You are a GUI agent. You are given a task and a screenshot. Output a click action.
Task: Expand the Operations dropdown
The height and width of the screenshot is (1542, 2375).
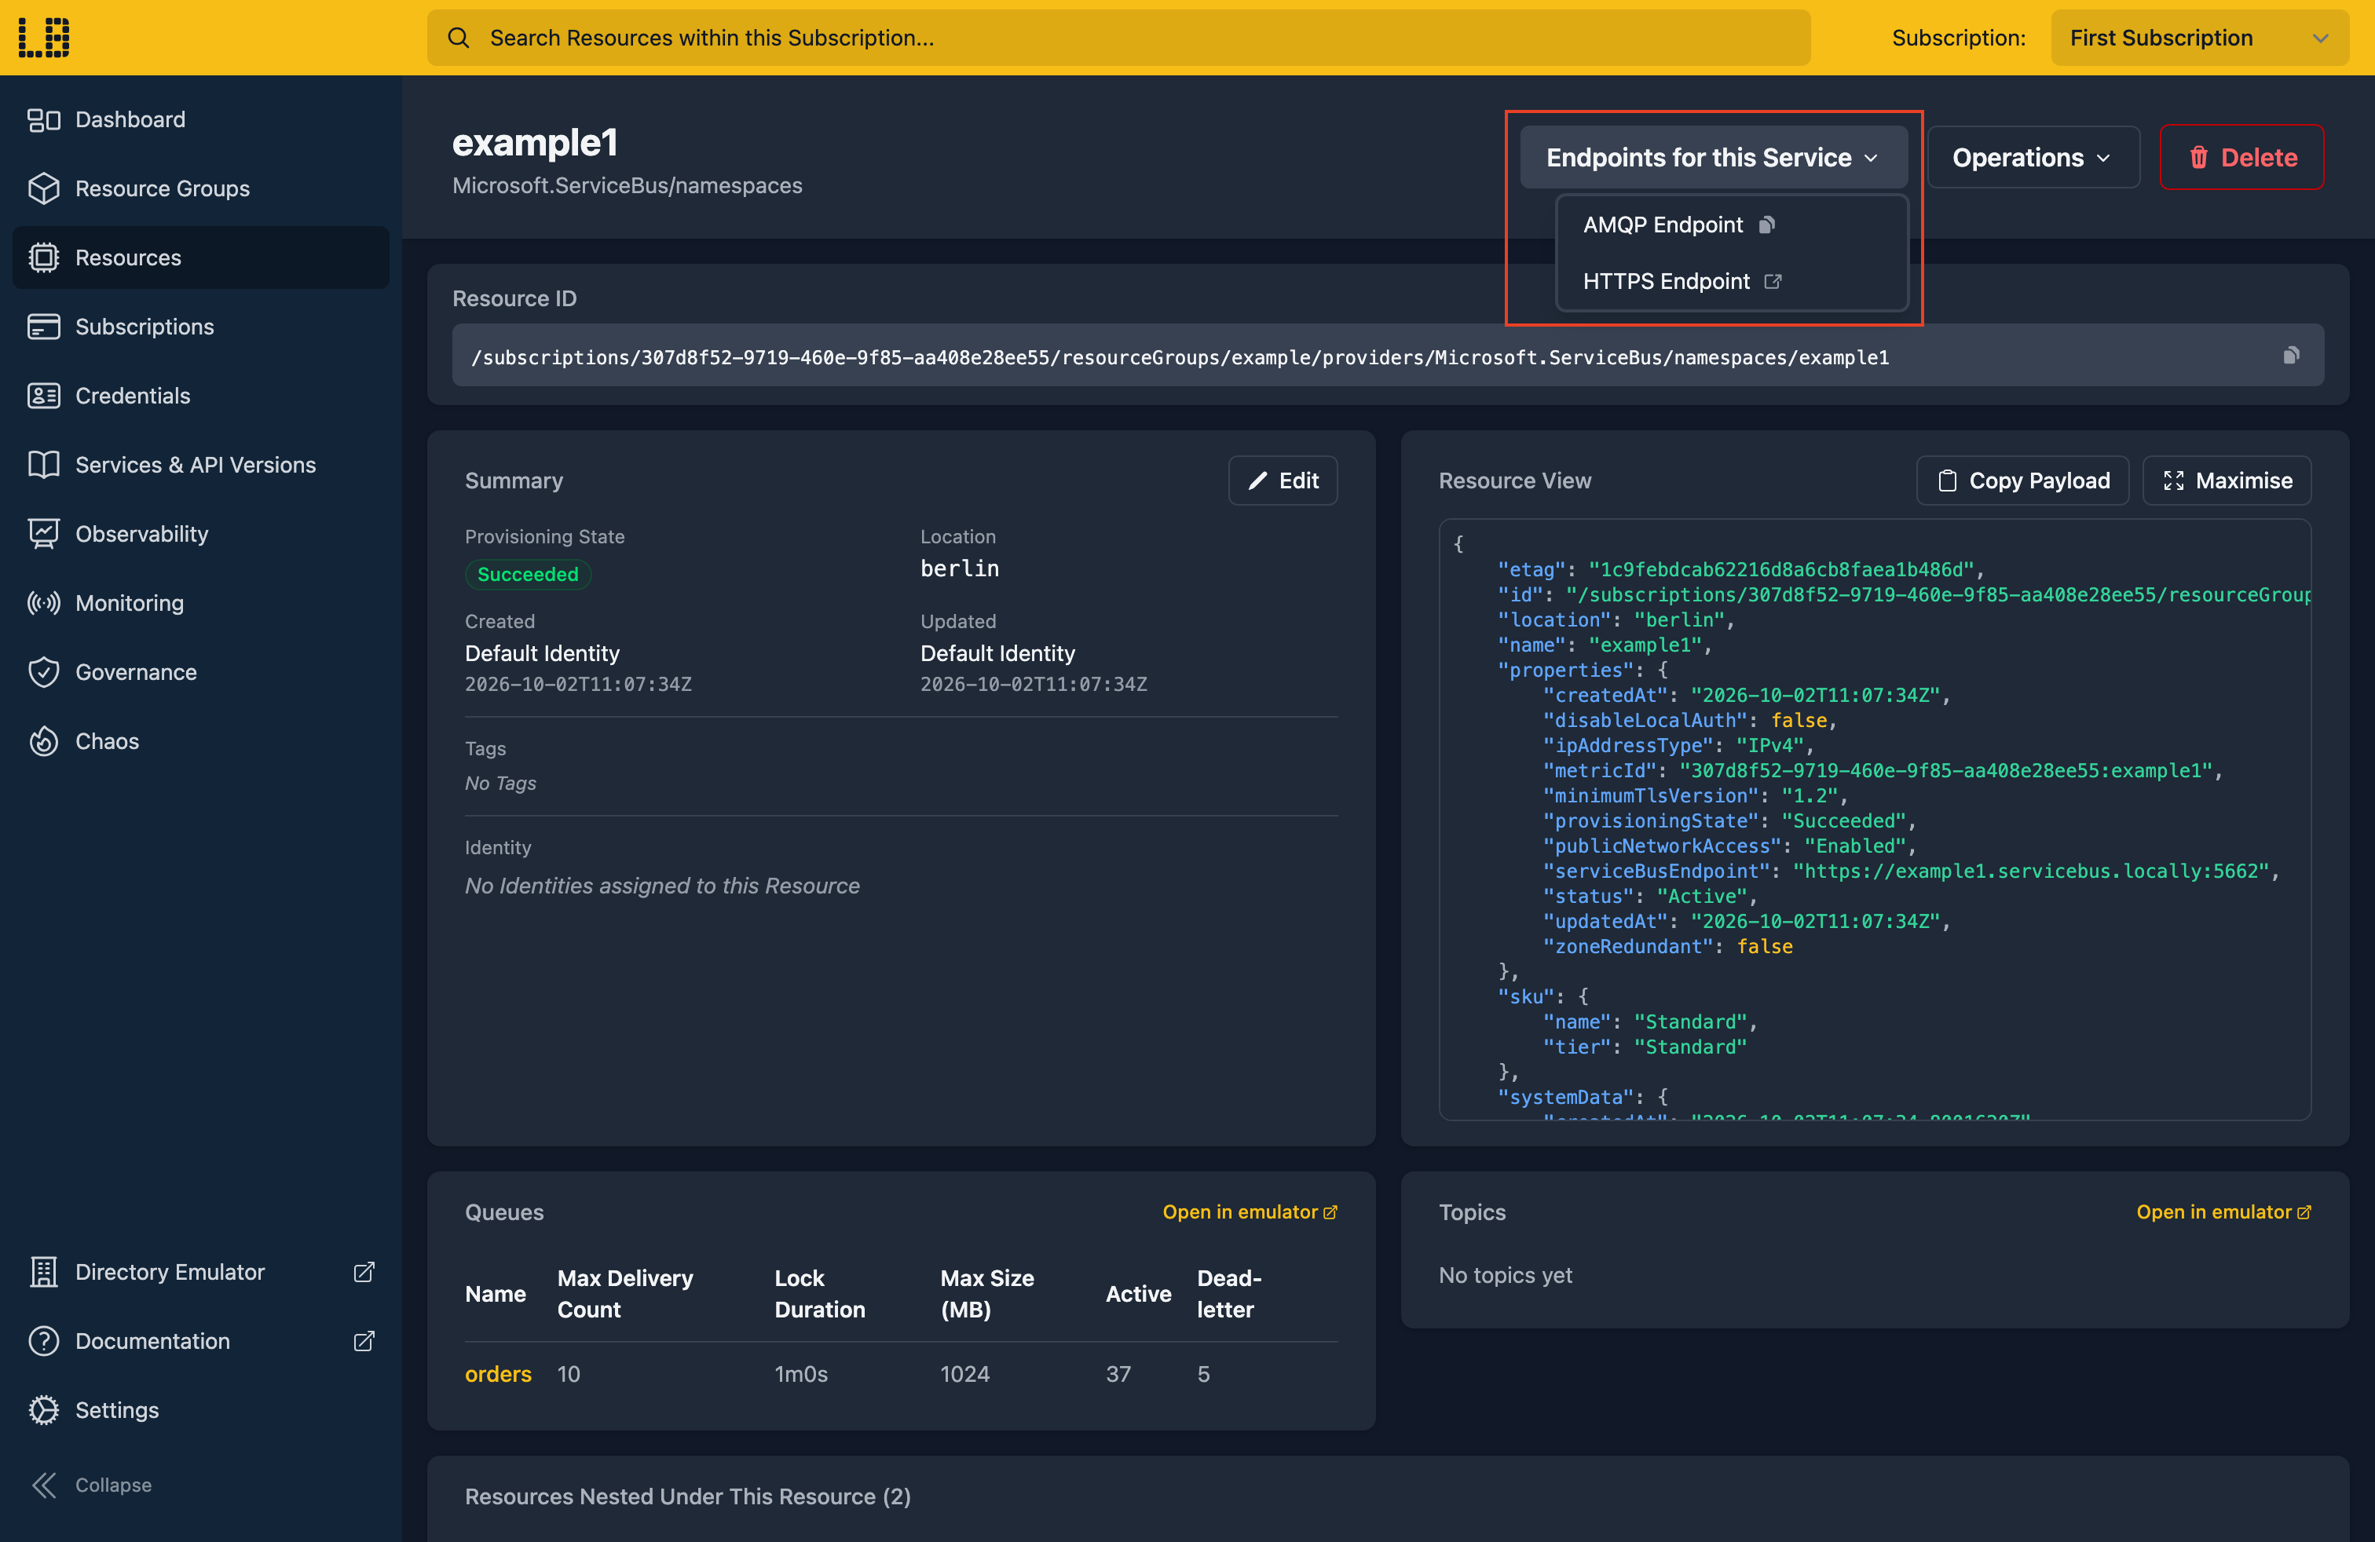(x=2033, y=158)
